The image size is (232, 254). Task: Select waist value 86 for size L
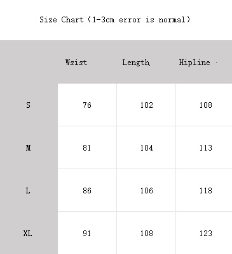[87, 191]
